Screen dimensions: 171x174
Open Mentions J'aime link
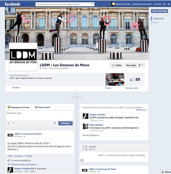point(132,88)
